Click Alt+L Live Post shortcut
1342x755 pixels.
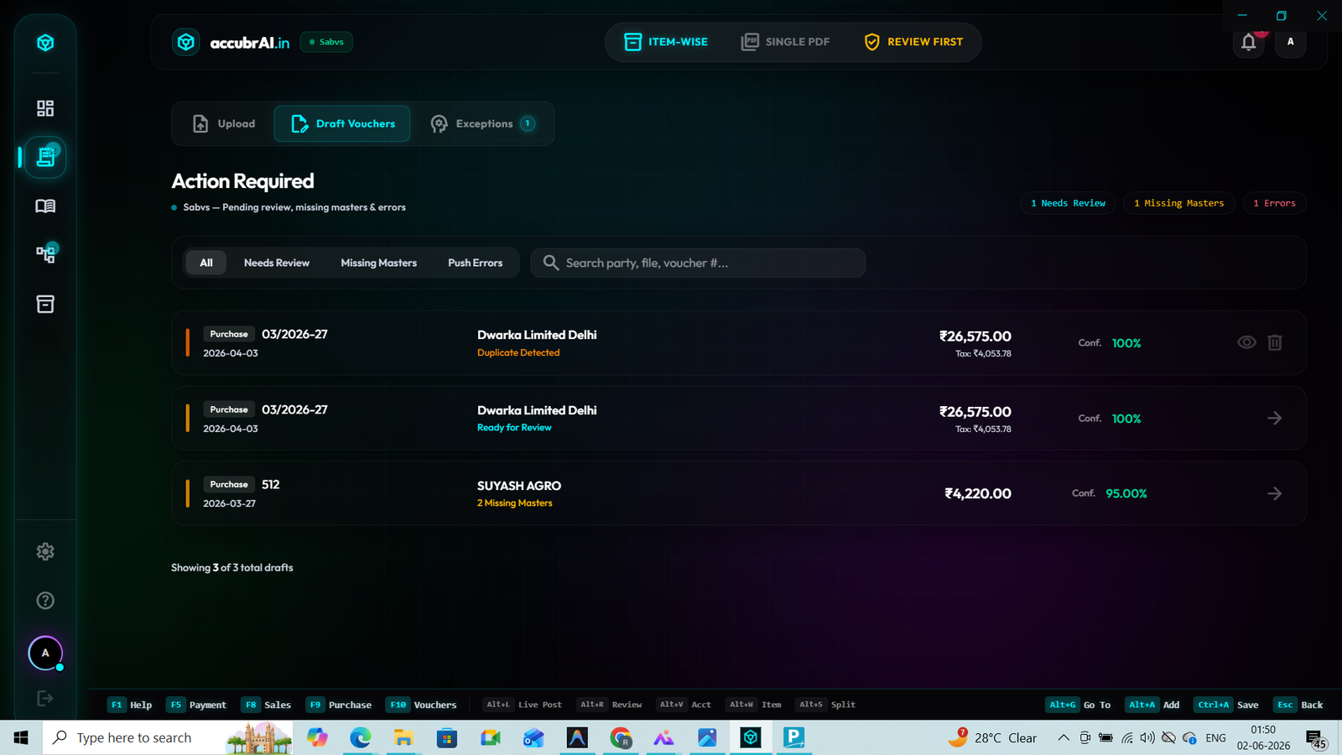(x=523, y=705)
